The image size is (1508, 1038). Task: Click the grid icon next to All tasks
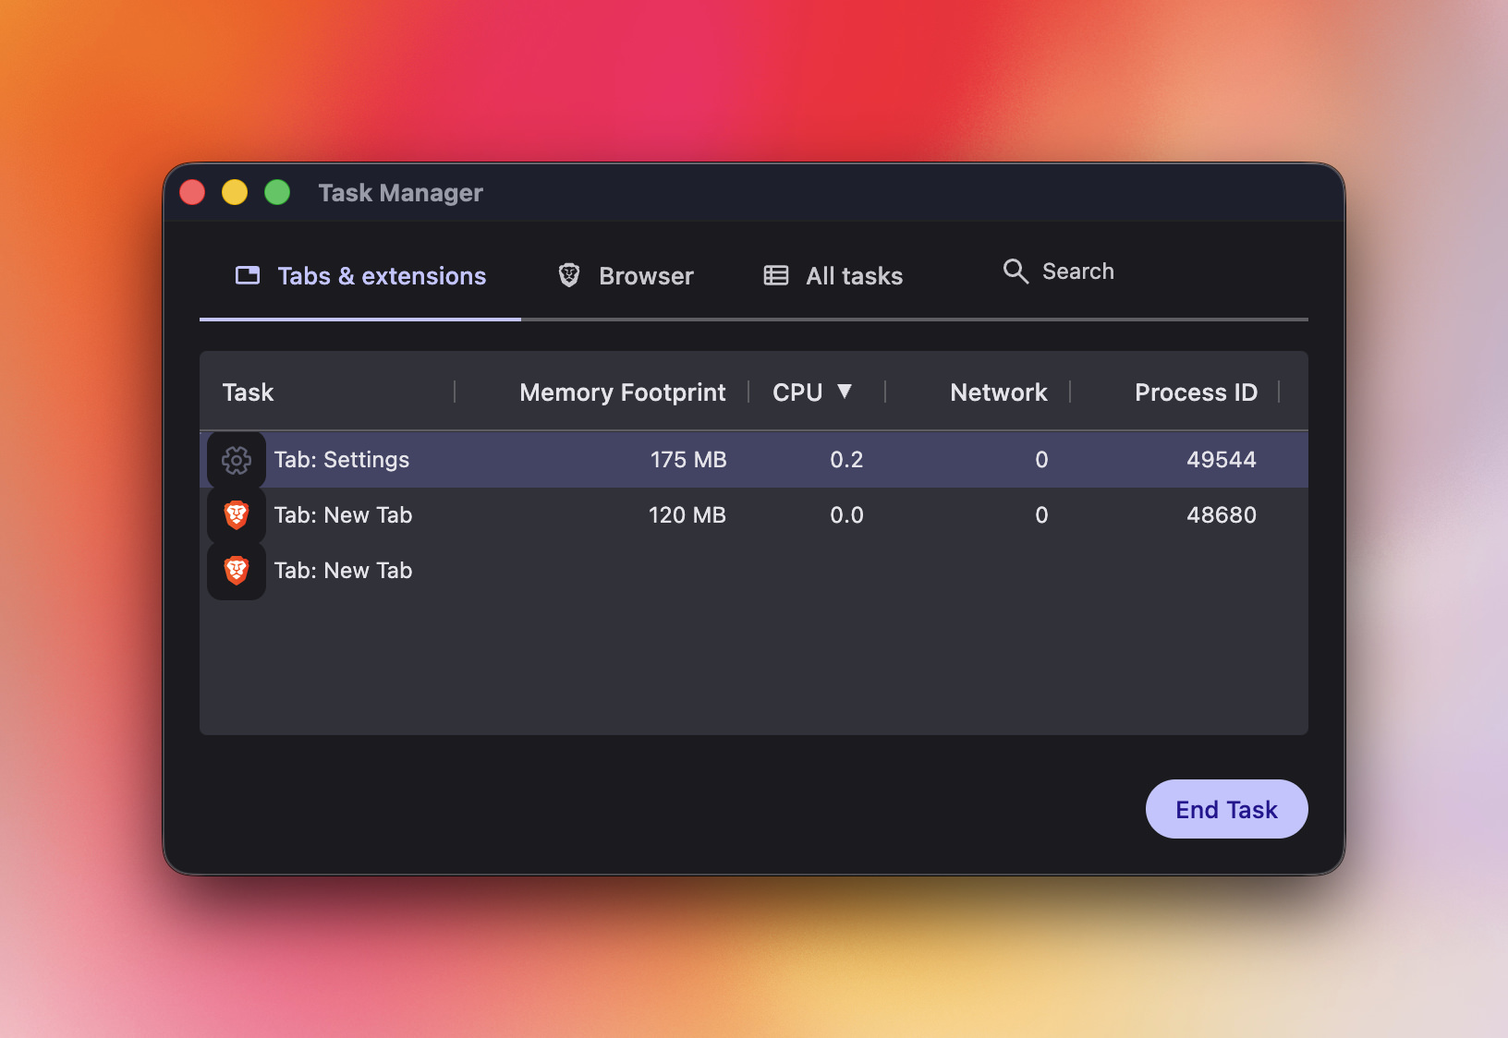tap(774, 274)
